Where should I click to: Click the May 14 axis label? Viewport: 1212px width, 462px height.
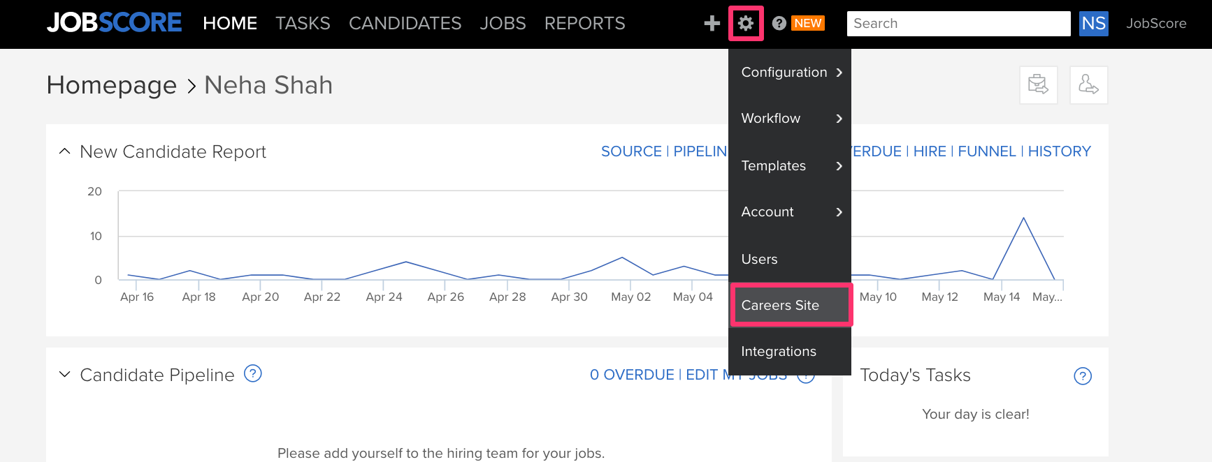click(x=1002, y=297)
